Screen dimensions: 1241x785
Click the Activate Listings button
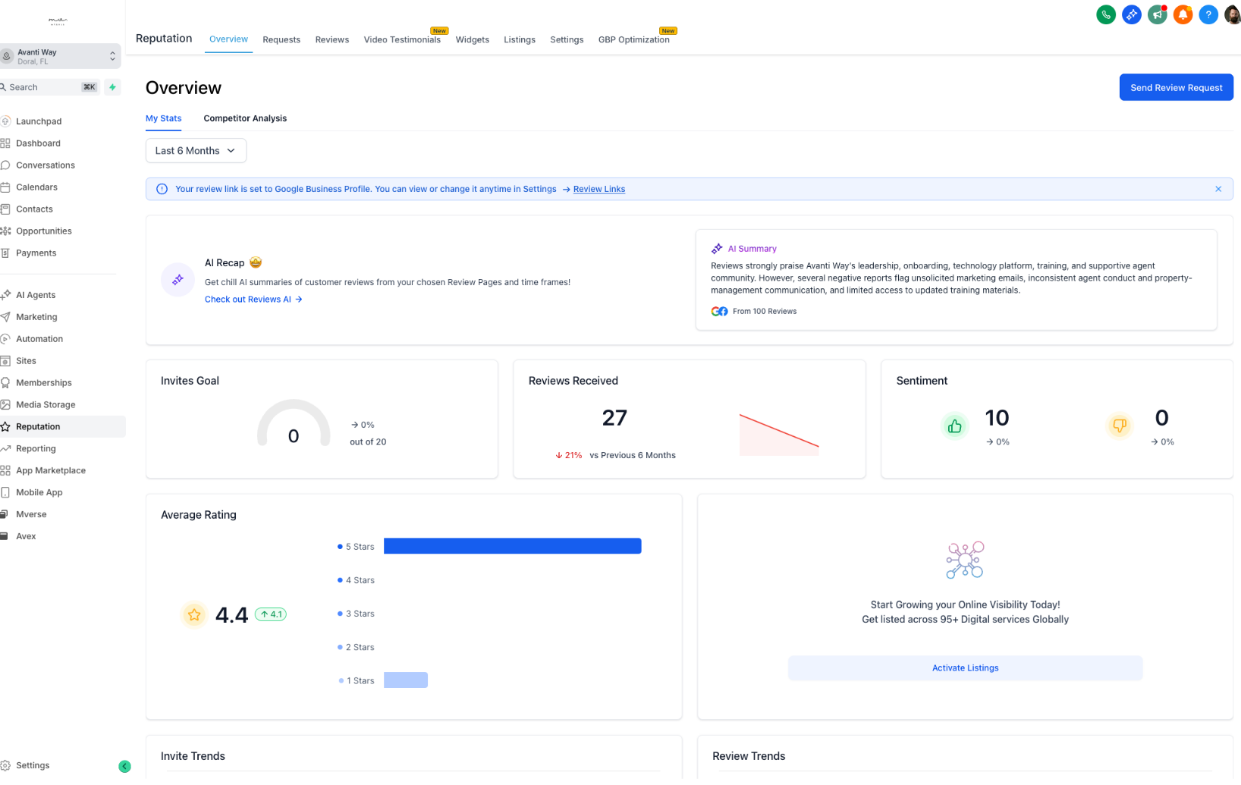965,669
